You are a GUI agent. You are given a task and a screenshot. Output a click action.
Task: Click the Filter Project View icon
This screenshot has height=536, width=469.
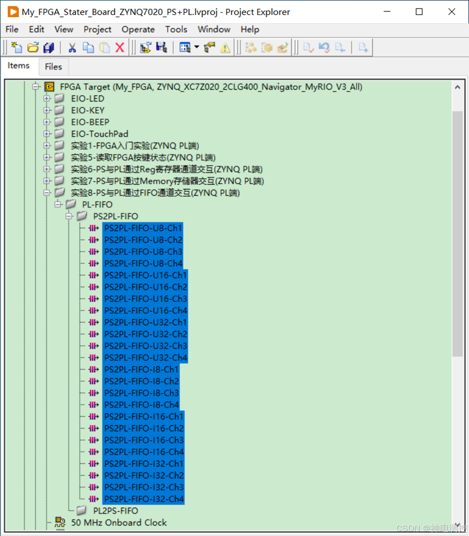(x=185, y=47)
